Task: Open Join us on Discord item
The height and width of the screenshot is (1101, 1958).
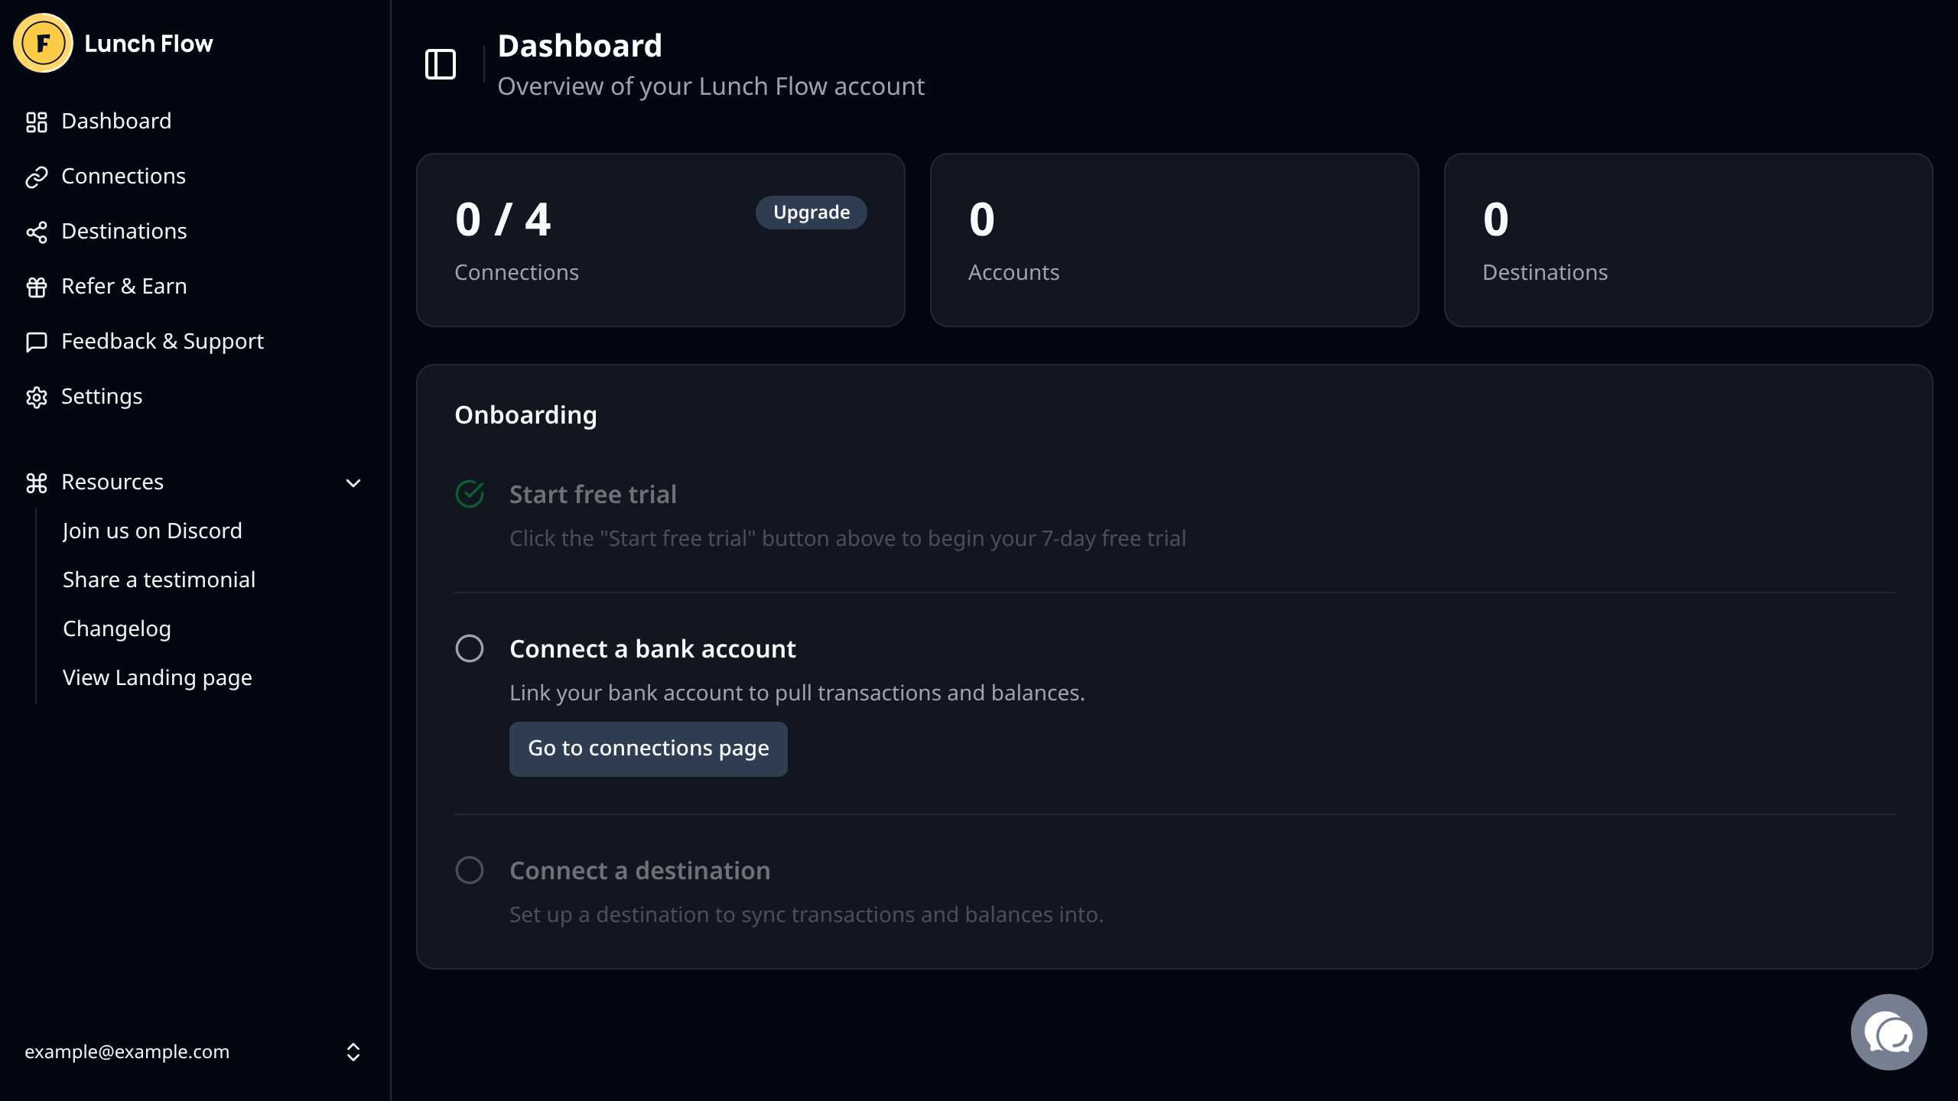Action: click(152, 531)
